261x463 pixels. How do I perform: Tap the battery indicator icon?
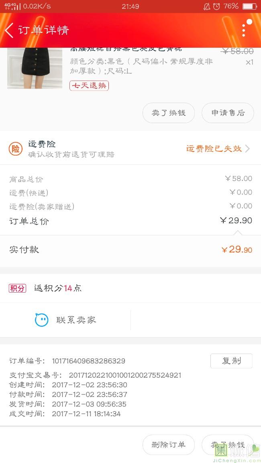tap(249, 6)
